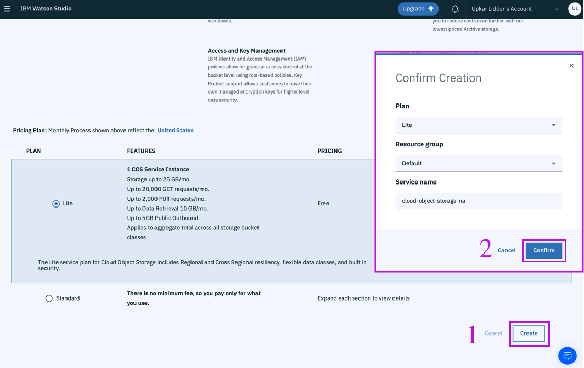
Task: Click IBM Watson Studio title
Action: tap(46, 8)
